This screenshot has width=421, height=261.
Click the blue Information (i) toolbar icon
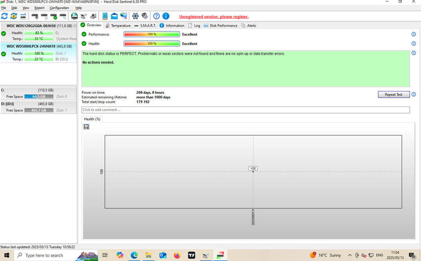[x=166, y=16]
